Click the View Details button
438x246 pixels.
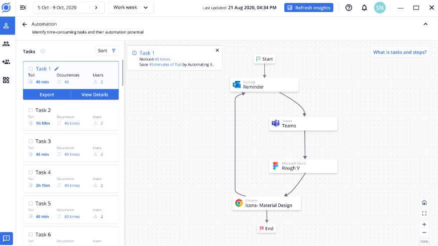[95, 94]
